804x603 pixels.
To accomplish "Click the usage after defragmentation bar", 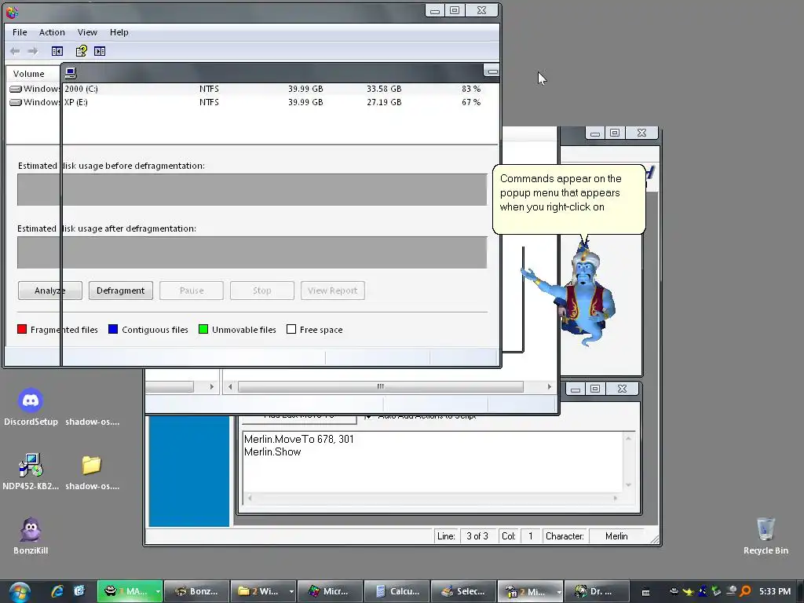I will [x=252, y=252].
